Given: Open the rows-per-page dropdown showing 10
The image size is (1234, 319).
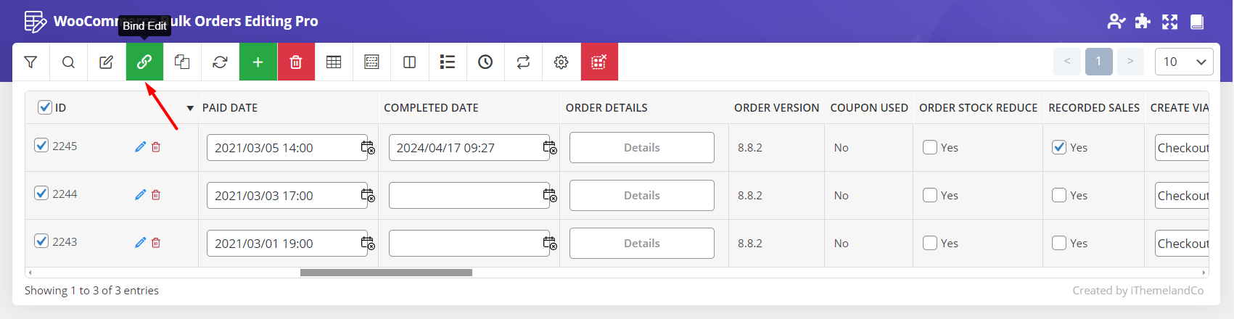Looking at the screenshot, I should click(x=1183, y=62).
